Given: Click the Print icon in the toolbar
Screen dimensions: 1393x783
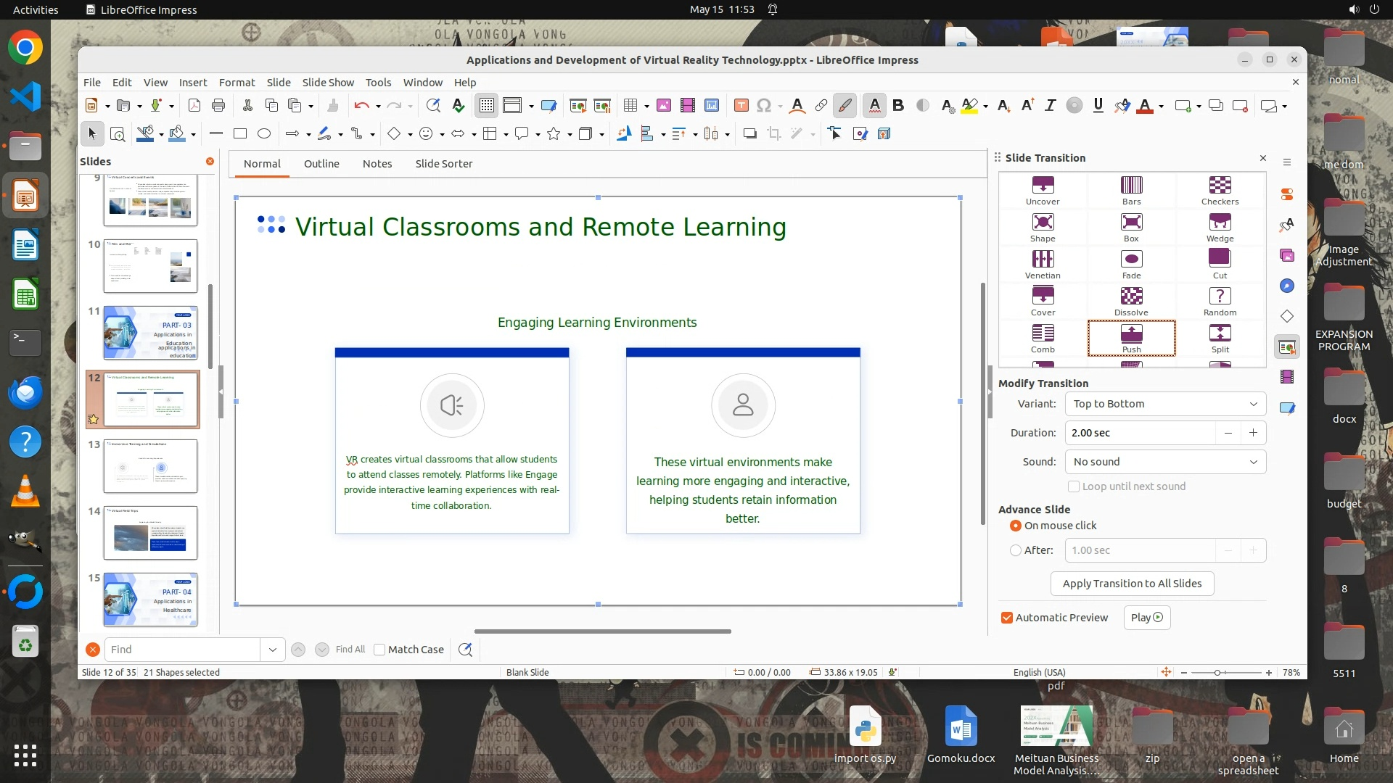Looking at the screenshot, I should pyautogui.click(x=218, y=106).
